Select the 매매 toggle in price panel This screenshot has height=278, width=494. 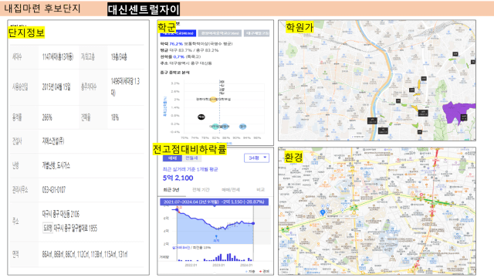pos(172,158)
